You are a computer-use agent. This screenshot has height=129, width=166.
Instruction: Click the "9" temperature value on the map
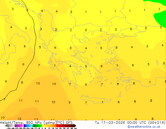coord(69,102)
